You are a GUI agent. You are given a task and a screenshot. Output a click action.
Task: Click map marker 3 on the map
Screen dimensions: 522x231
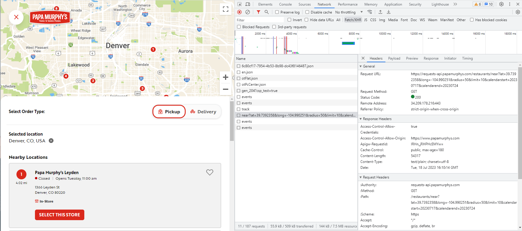click(142, 88)
